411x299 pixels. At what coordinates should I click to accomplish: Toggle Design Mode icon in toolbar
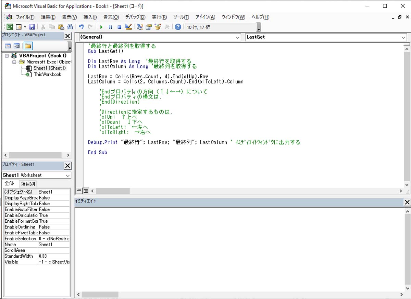128,27
